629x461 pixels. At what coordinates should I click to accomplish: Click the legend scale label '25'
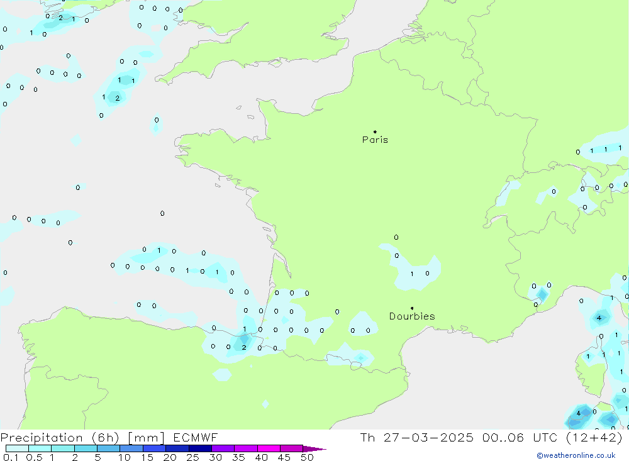pyautogui.click(x=193, y=457)
